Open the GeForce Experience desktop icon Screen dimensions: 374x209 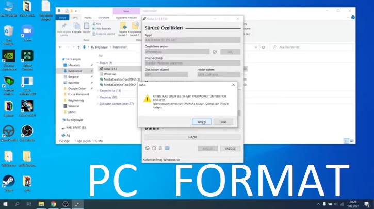pos(9,60)
